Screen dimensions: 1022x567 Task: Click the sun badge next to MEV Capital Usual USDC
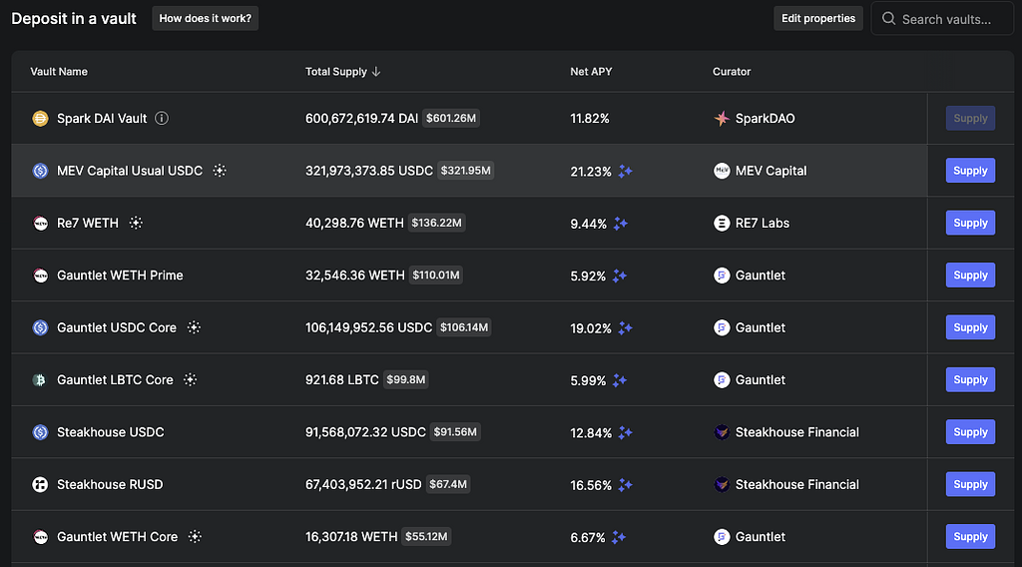220,171
